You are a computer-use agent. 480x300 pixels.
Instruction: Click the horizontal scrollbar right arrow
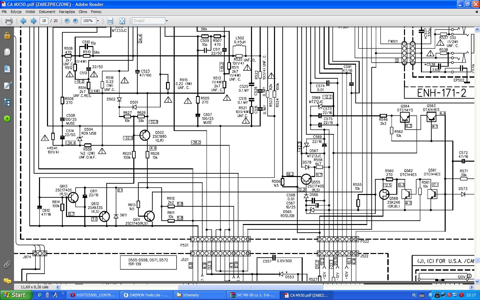tap(471, 287)
